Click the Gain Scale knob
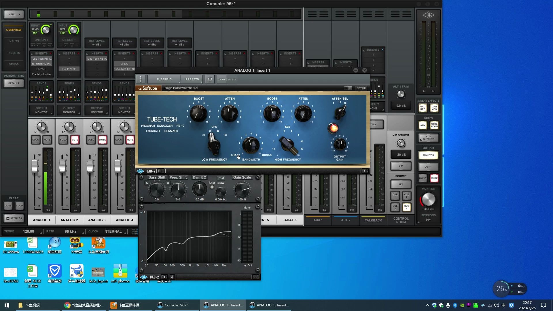 click(242, 190)
